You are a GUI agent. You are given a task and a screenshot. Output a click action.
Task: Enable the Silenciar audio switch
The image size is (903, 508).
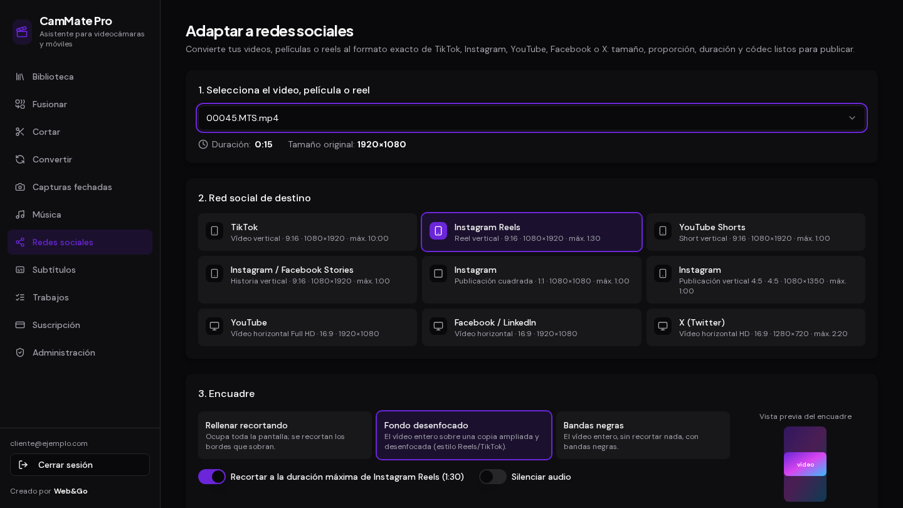point(493,477)
